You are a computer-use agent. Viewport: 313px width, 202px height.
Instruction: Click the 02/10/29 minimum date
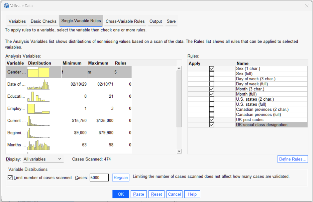(79, 84)
